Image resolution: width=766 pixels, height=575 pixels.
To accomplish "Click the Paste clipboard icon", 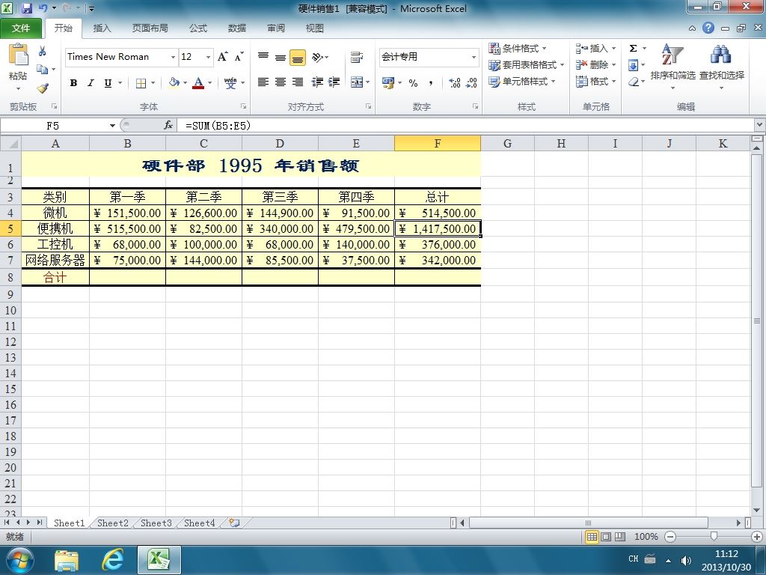I will coord(19,55).
